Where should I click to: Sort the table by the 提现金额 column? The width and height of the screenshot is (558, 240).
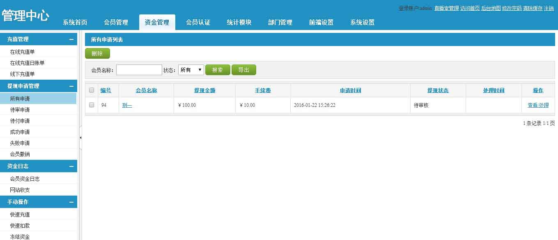[x=204, y=90]
